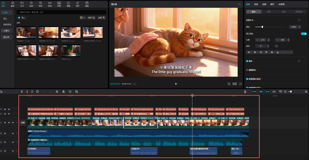Click the delete-left trim tool

click(x=27, y=92)
